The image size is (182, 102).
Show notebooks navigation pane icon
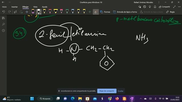pos(3,18)
